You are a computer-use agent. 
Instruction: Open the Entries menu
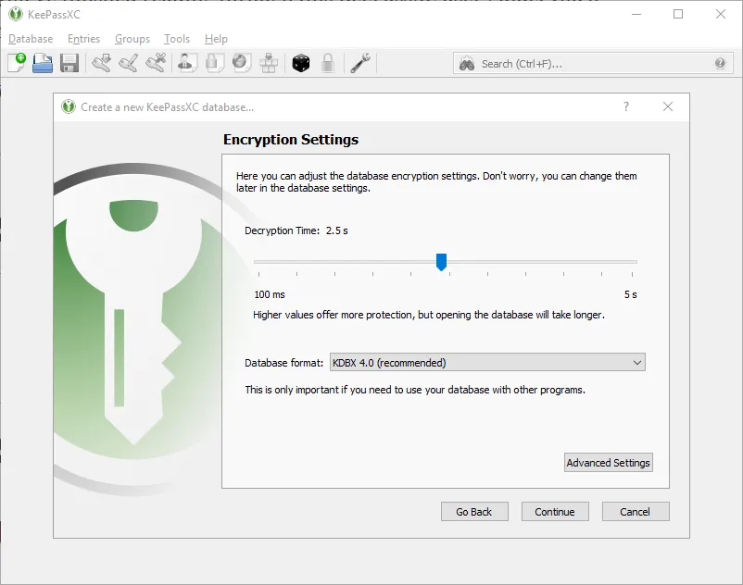pos(84,39)
